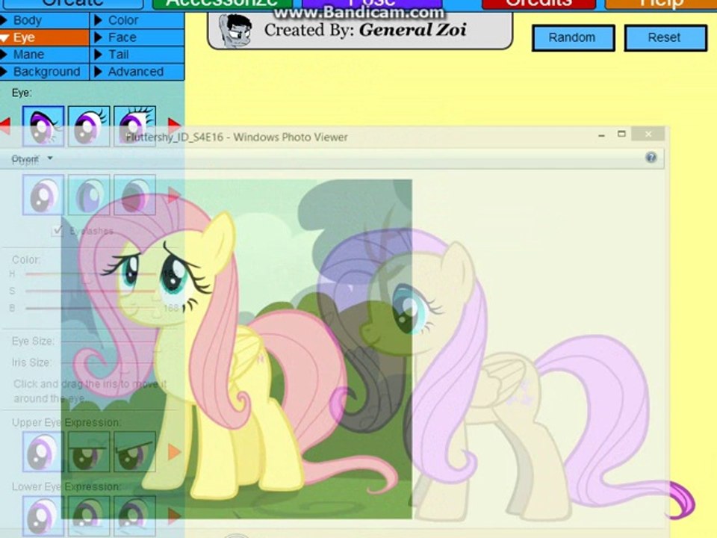This screenshot has width=717, height=538.
Task: Expand the Tail category
Action: (x=137, y=55)
